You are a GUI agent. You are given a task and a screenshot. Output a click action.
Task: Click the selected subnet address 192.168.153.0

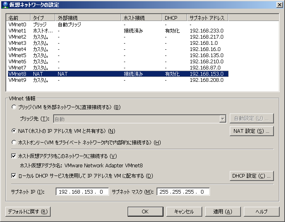(x=206, y=74)
